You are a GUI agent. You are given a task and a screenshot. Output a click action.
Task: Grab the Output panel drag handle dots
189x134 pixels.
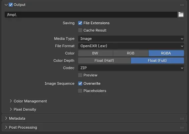pos(182,5)
